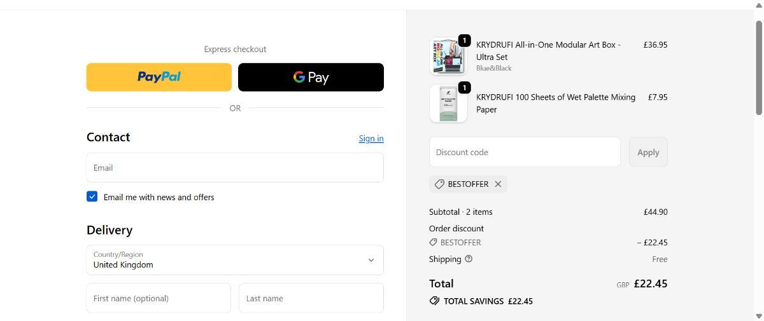The image size is (764, 321).
Task: Open the Wet Palette Paper thumbnail
Action: (x=448, y=104)
